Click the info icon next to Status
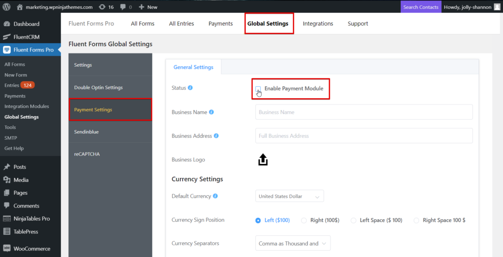Screen dimensions: 503x257 [x=190, y=88]
